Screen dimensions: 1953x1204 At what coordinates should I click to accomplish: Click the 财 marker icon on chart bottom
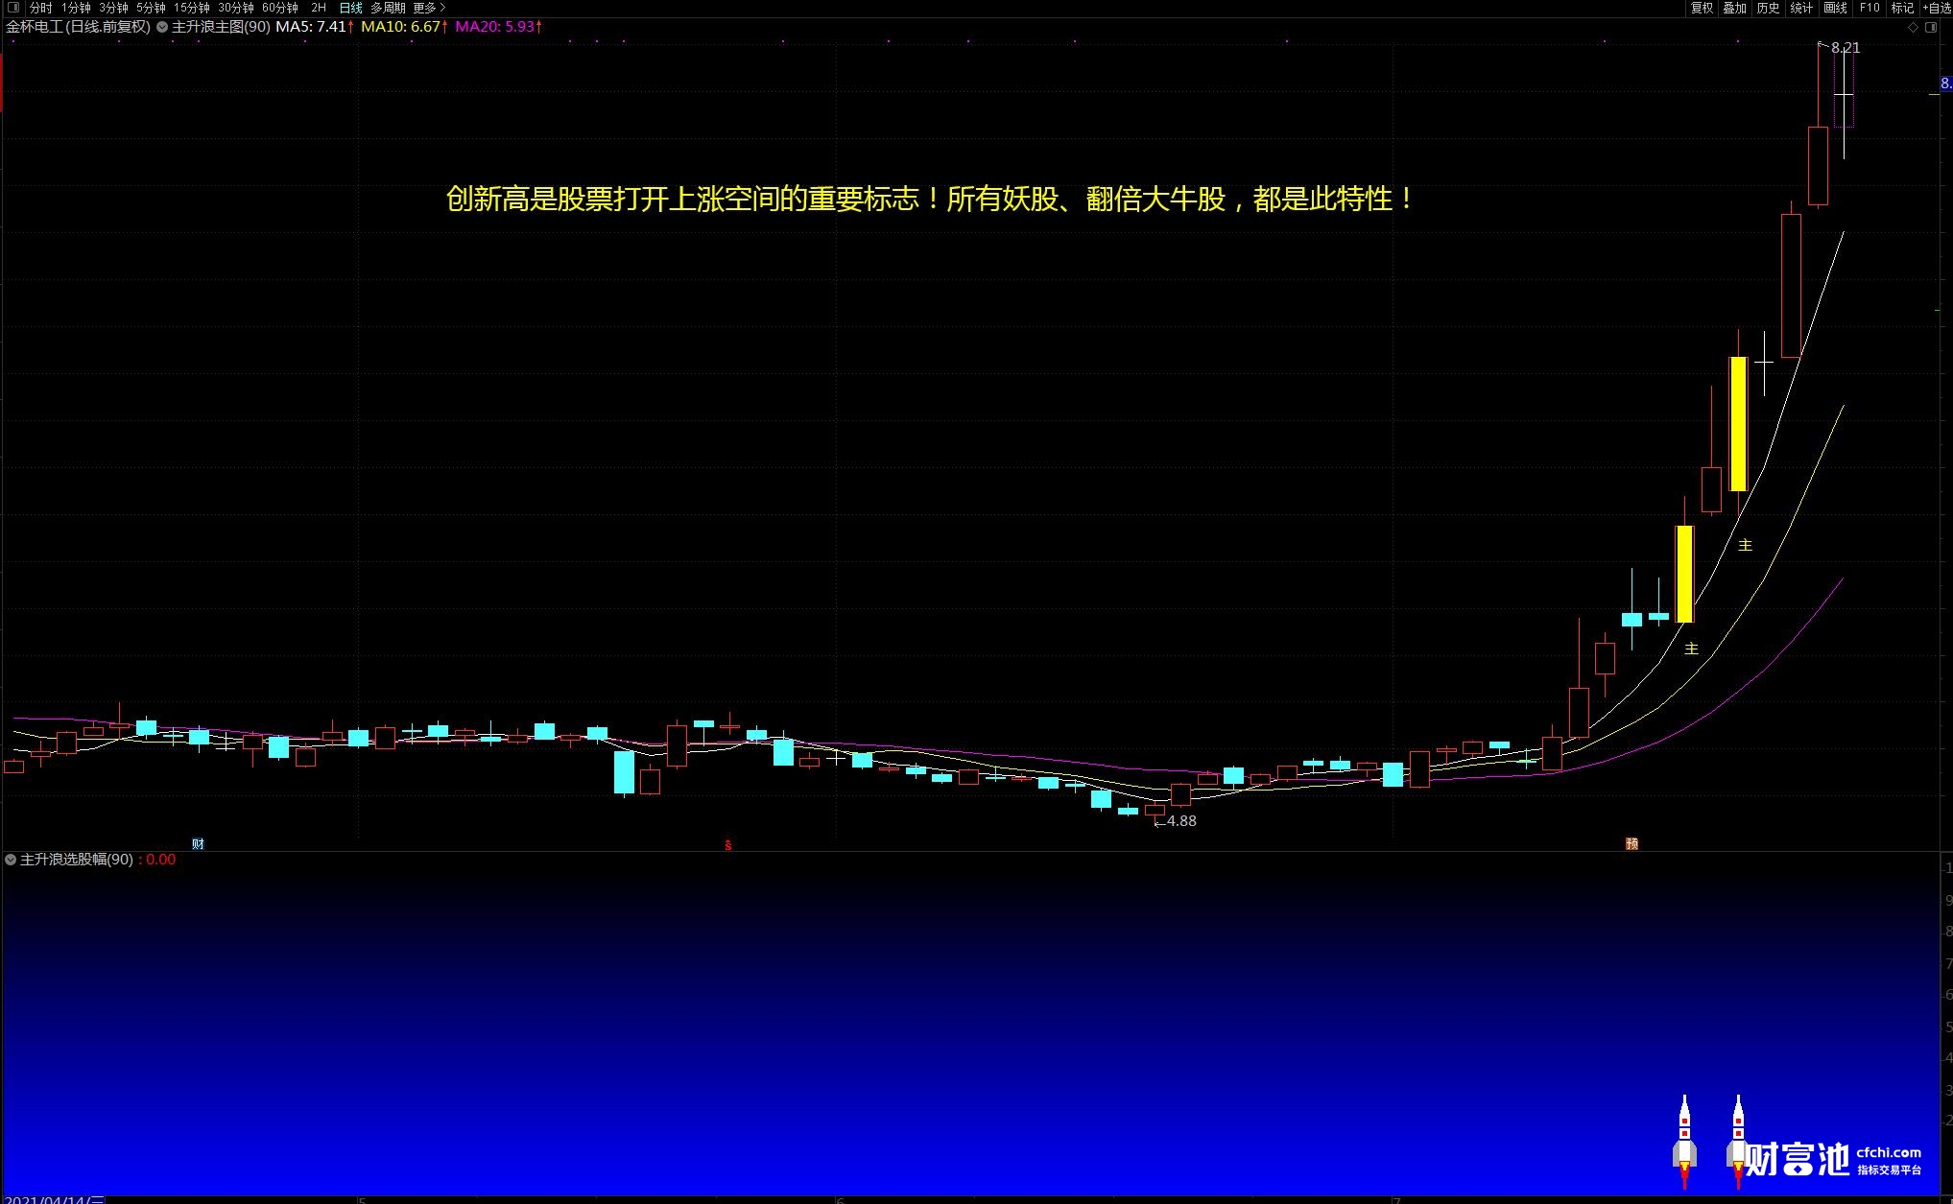pyautogui.click(x=198, y=843)
